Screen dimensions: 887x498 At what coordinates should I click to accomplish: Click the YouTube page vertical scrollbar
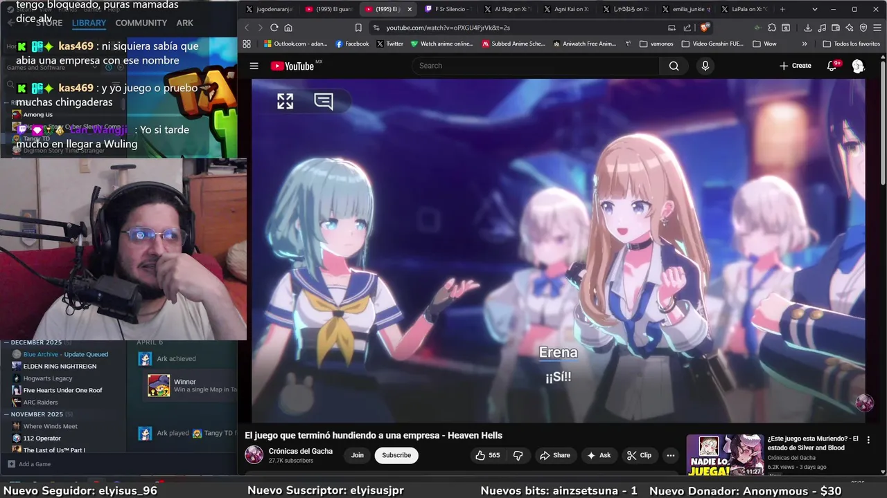point(882,124)
